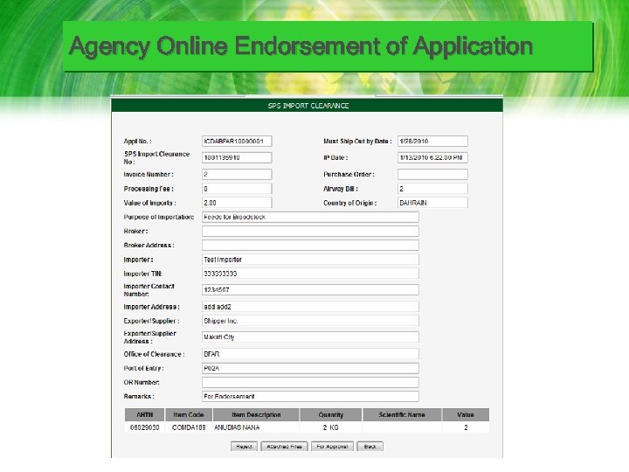Click the For Approval button
This screenshot has height=472, width=629.
coord(332,447)
